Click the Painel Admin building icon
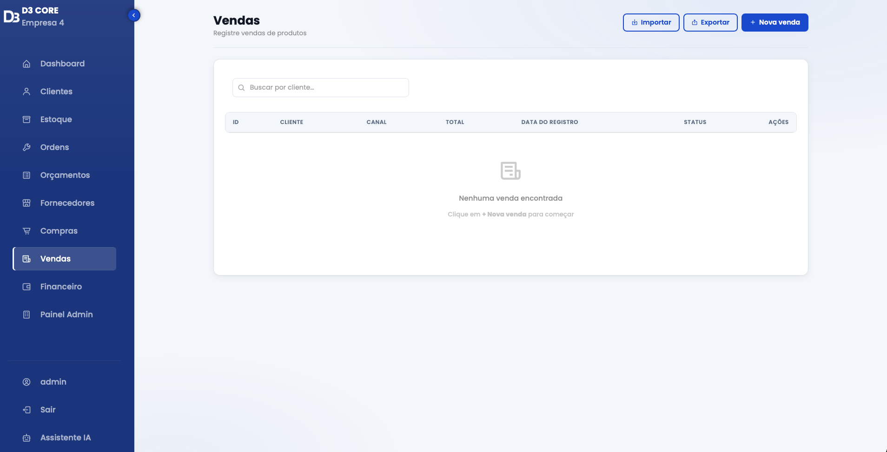The height and width of the screenshot is (452, 887). (26, 314)
